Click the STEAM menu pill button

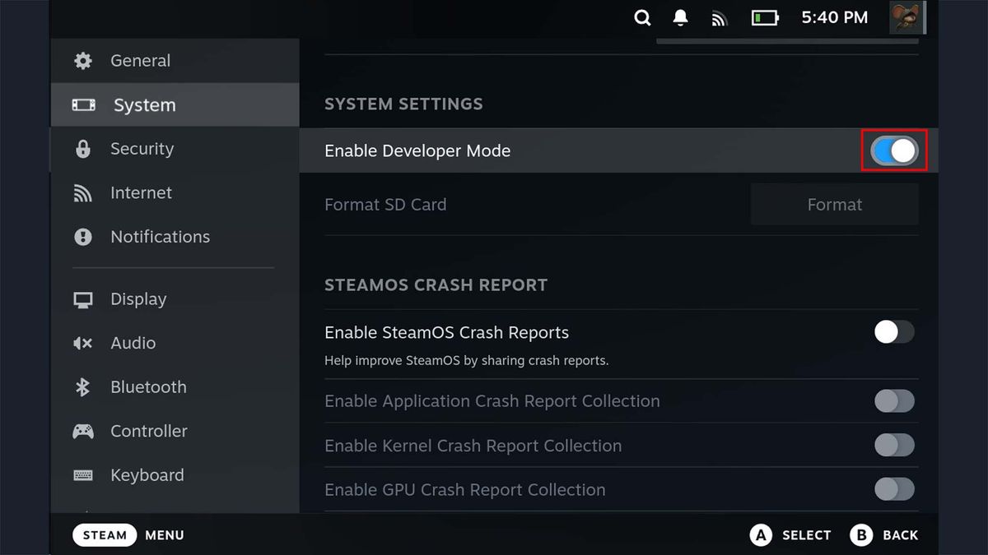[x=105, y=534]
